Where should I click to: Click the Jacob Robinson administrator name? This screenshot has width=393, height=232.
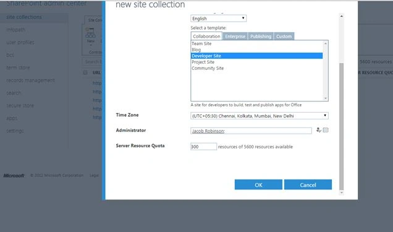coord(208,131)
